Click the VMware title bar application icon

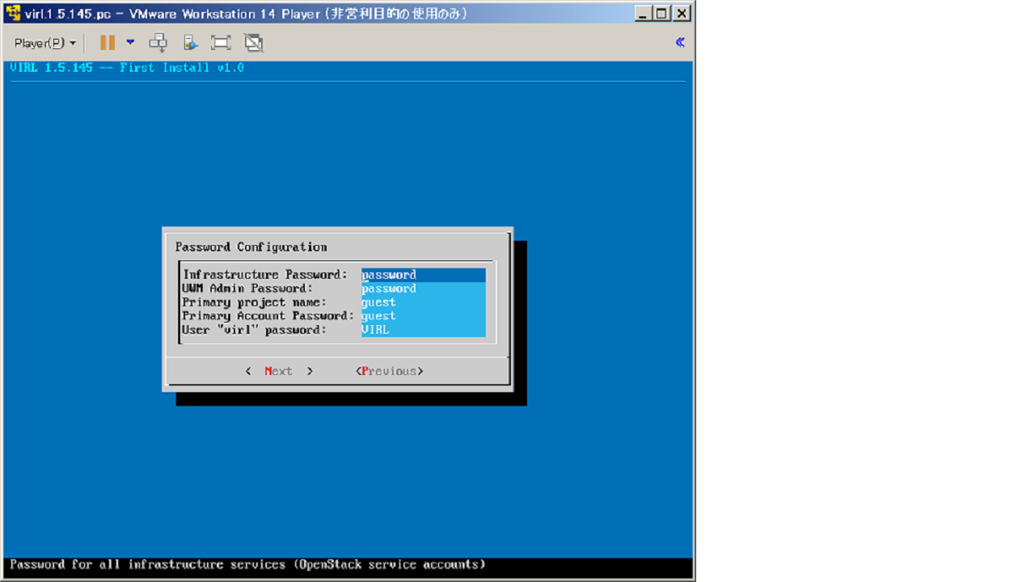point(13,13)
